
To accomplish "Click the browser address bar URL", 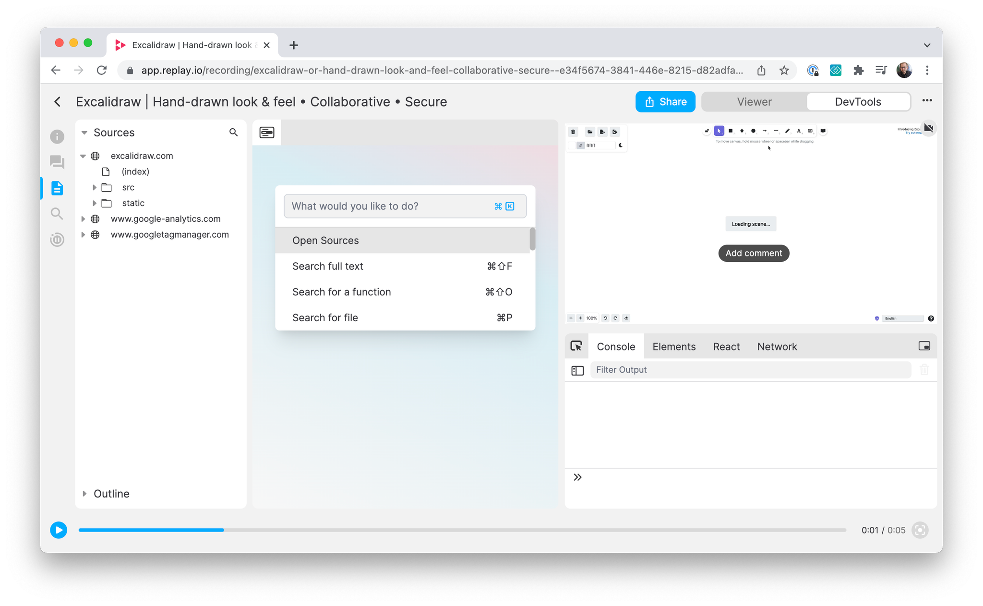I will [x=442, y=71].
